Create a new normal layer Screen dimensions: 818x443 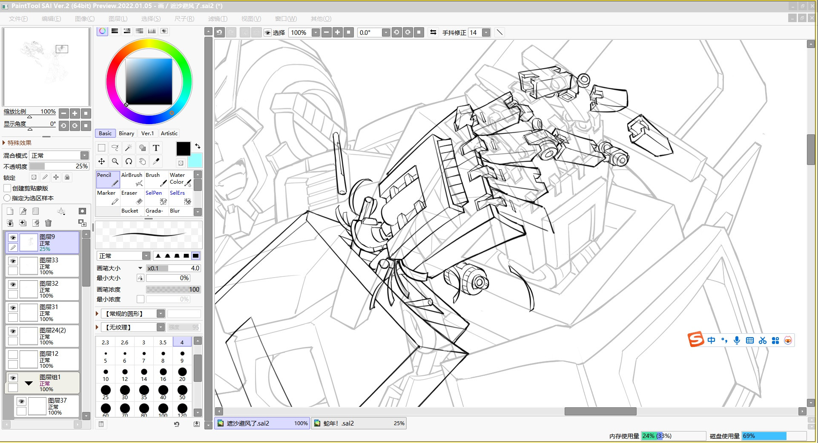[10, 211]
